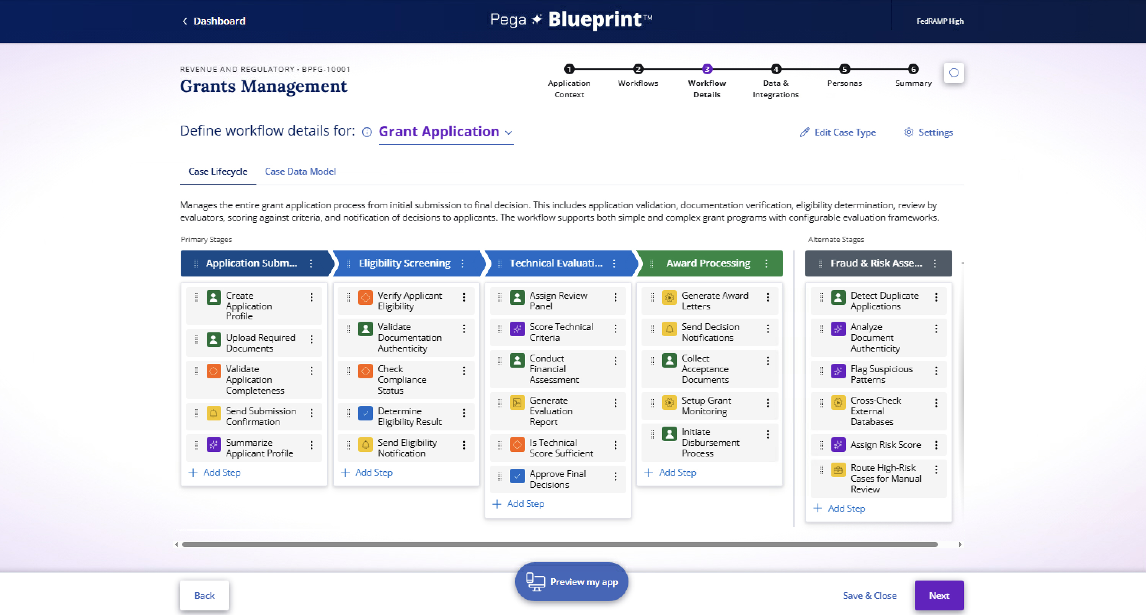Click the chat bubble icon near Summary
Screen dimensions: 1146x615
(953, 73)
